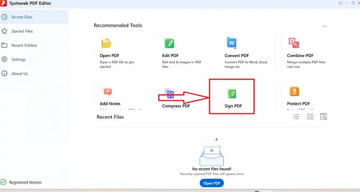Click the folder icon for Recent Folders
360x192 pixels.
point(4,45)
